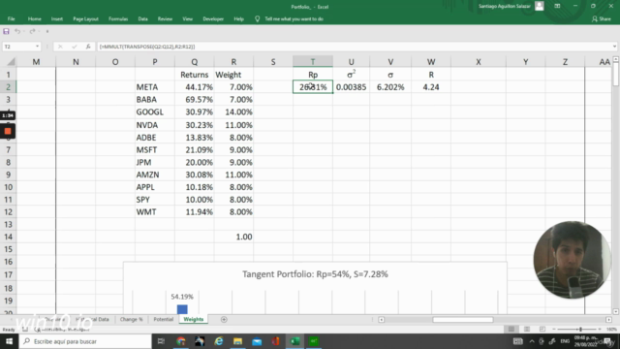Open the Developer ribbon tab
This screenshot has height=349, width=620.
(213, 18)
